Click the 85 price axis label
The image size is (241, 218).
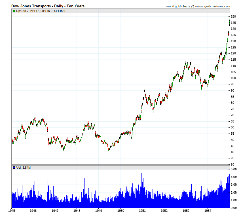(232, 97)
